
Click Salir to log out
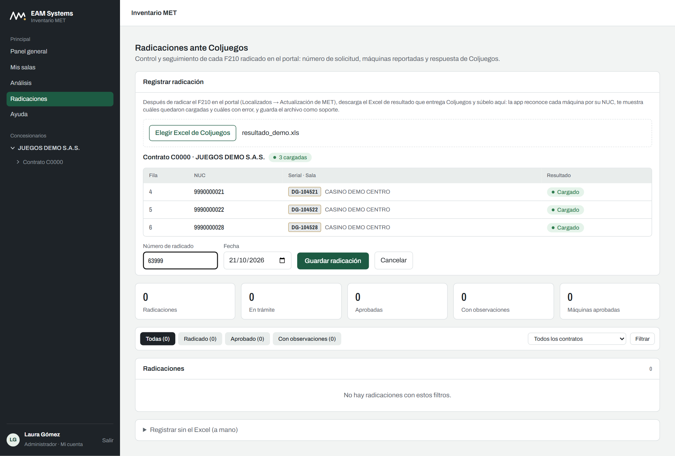coord(107,440)
